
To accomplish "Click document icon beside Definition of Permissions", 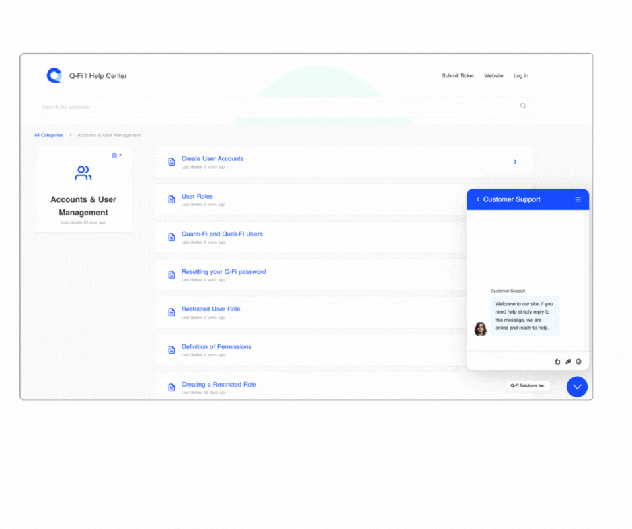I will [171, 350].
